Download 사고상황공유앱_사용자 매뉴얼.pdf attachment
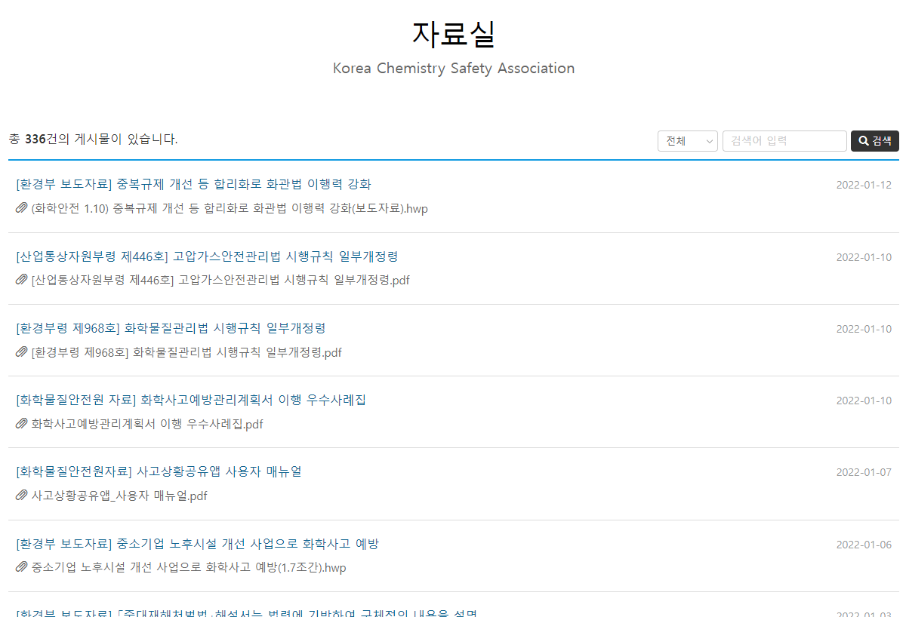 (119, 496)
